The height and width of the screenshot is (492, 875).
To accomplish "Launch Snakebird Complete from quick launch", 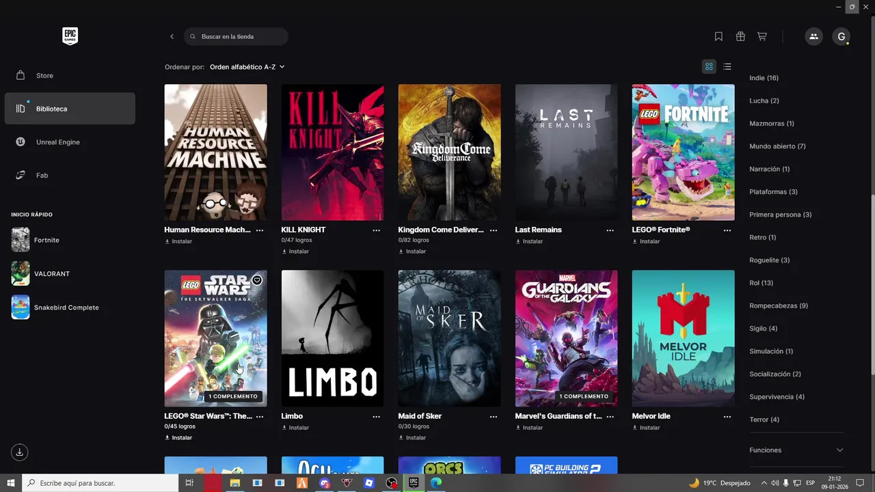I will (x=55, y=307).
